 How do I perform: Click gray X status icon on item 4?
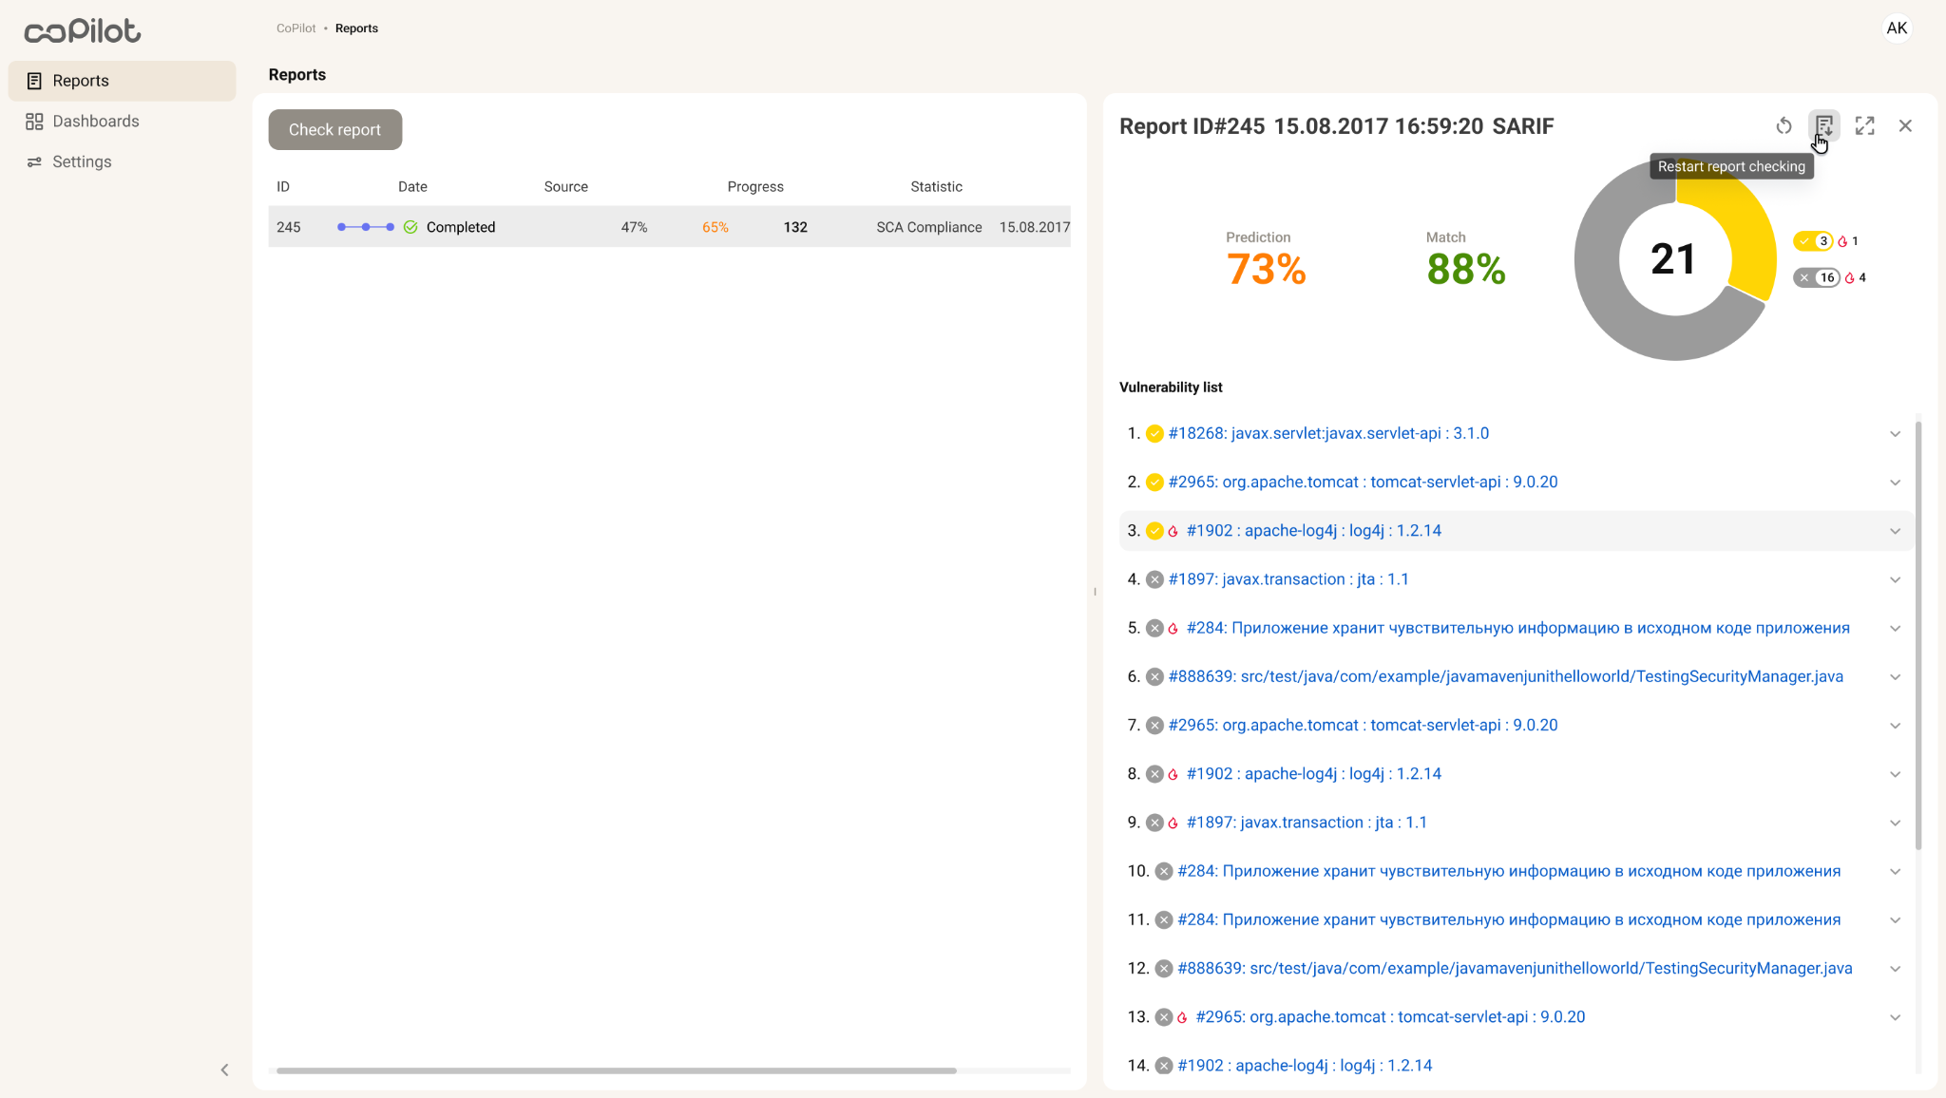(x=1154, y=579)
